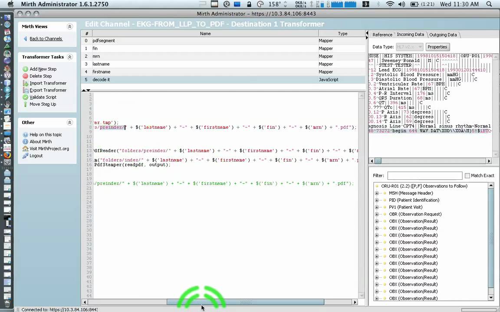Select the mrn step row
The height and width of the screenshot is (312, 500).
tap(223, 56)
